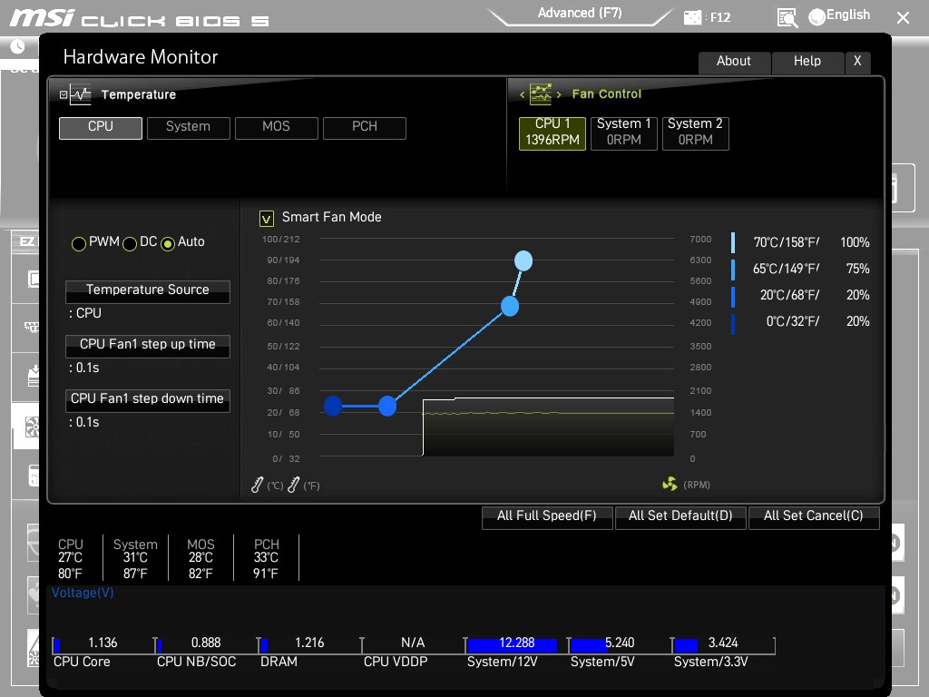Close Hardware Monitor with X button
929x697 pixels.
857,62
